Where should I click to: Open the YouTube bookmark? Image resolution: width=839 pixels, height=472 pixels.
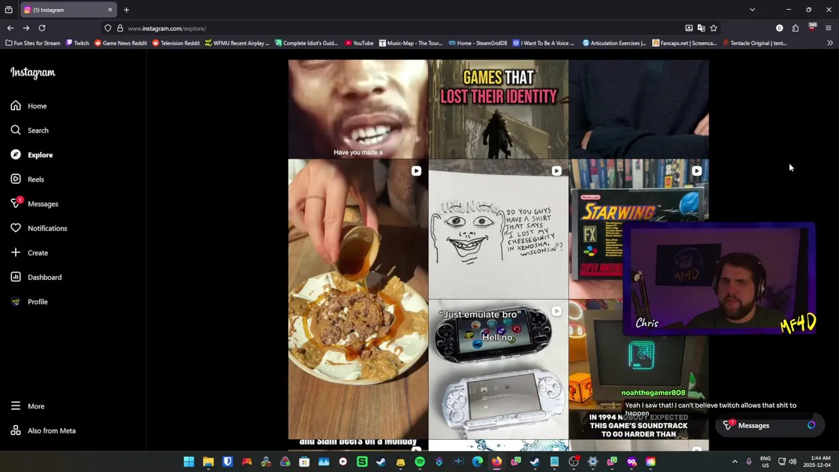pyautogui.click(x=359, y=43)
